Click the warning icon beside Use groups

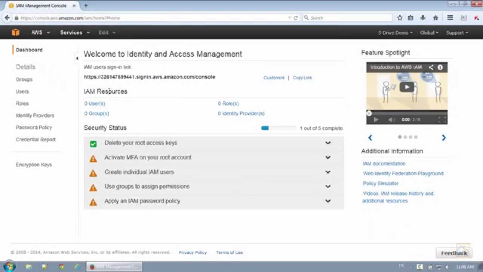(x=93, y=188)
